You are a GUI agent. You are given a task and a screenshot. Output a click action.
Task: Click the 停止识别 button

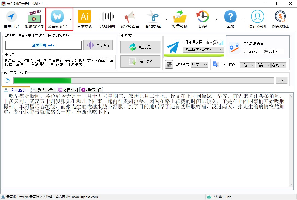click(x=140, y=47)
